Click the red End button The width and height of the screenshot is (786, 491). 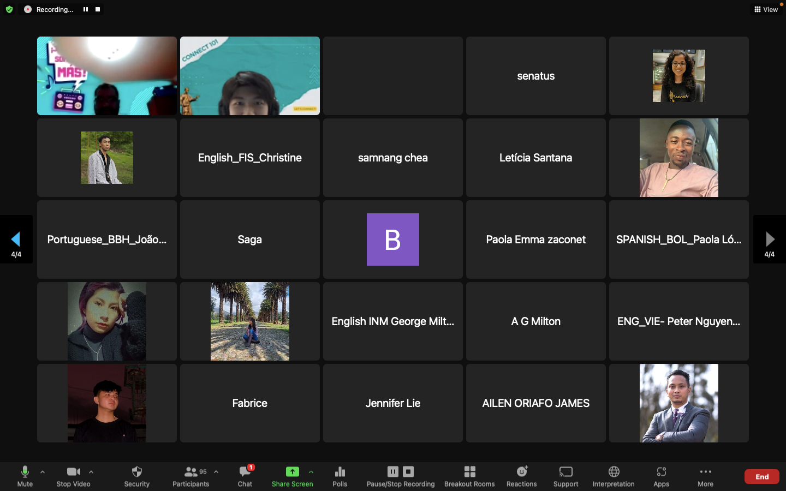click(761, 476)
